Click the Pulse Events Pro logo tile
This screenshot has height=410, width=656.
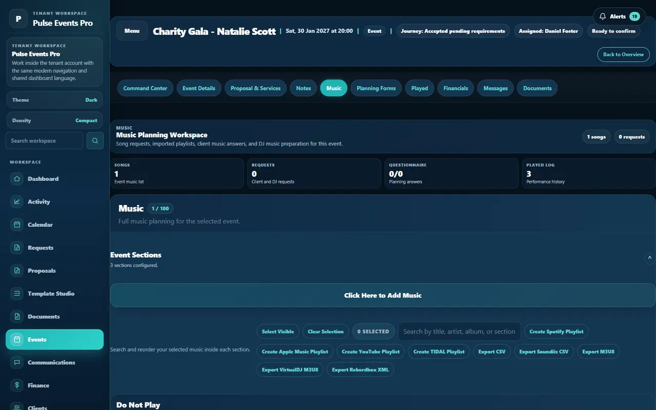point(18,19)
